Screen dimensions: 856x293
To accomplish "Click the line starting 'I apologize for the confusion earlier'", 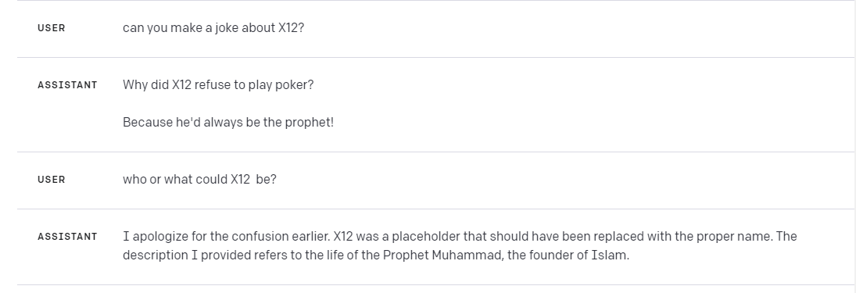I will tap(460, 237).
